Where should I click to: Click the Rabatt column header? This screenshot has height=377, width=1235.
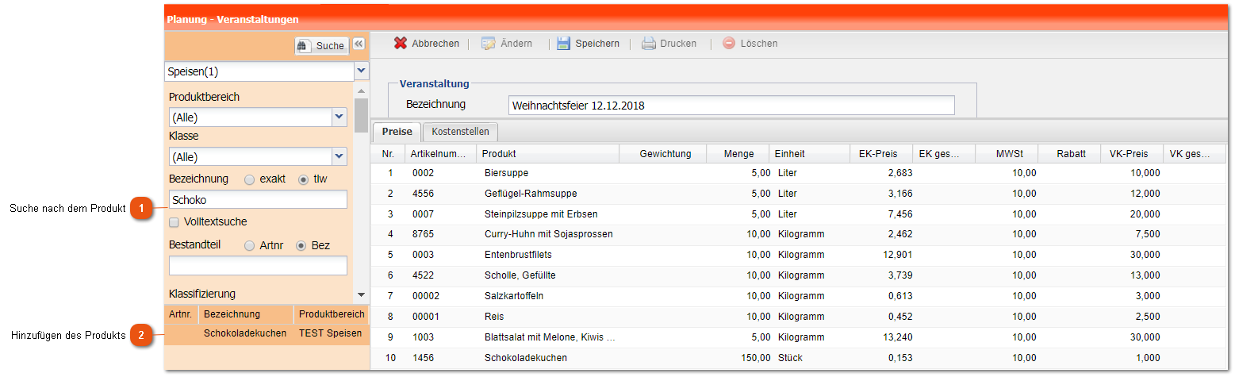click(x=1068, y=154)
